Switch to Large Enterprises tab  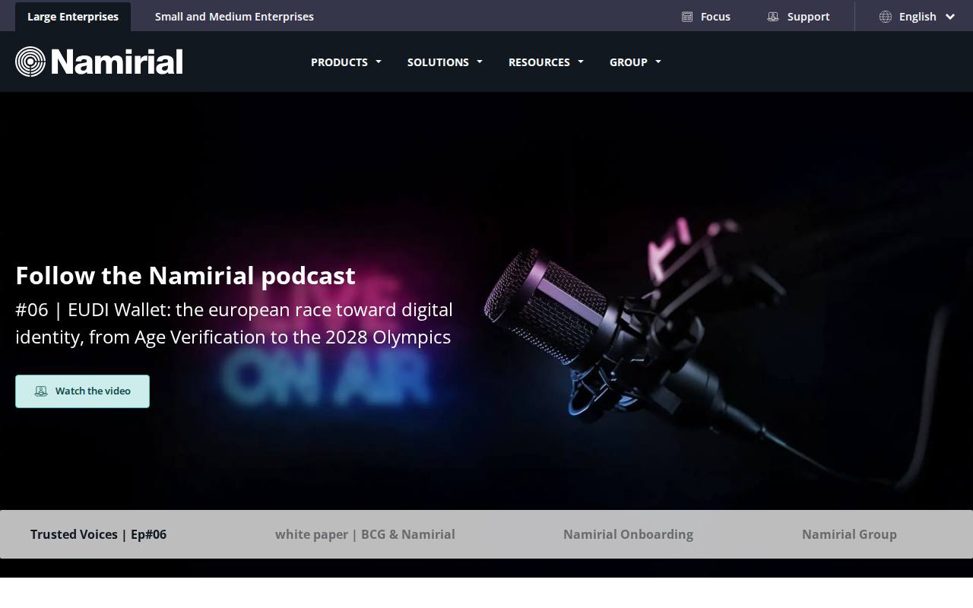[x=73, y=17]
